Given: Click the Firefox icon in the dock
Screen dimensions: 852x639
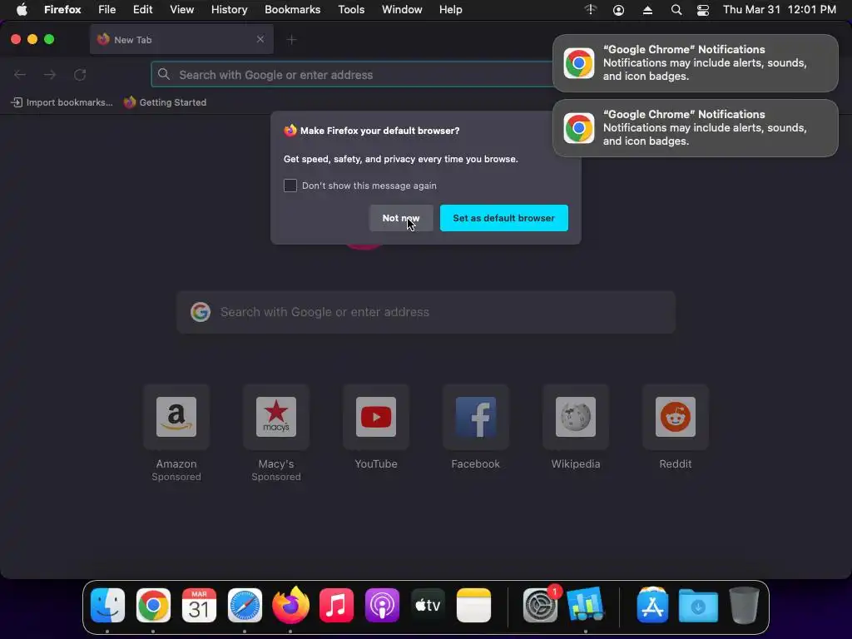Looking at the screenshot, I should point(290,605).
